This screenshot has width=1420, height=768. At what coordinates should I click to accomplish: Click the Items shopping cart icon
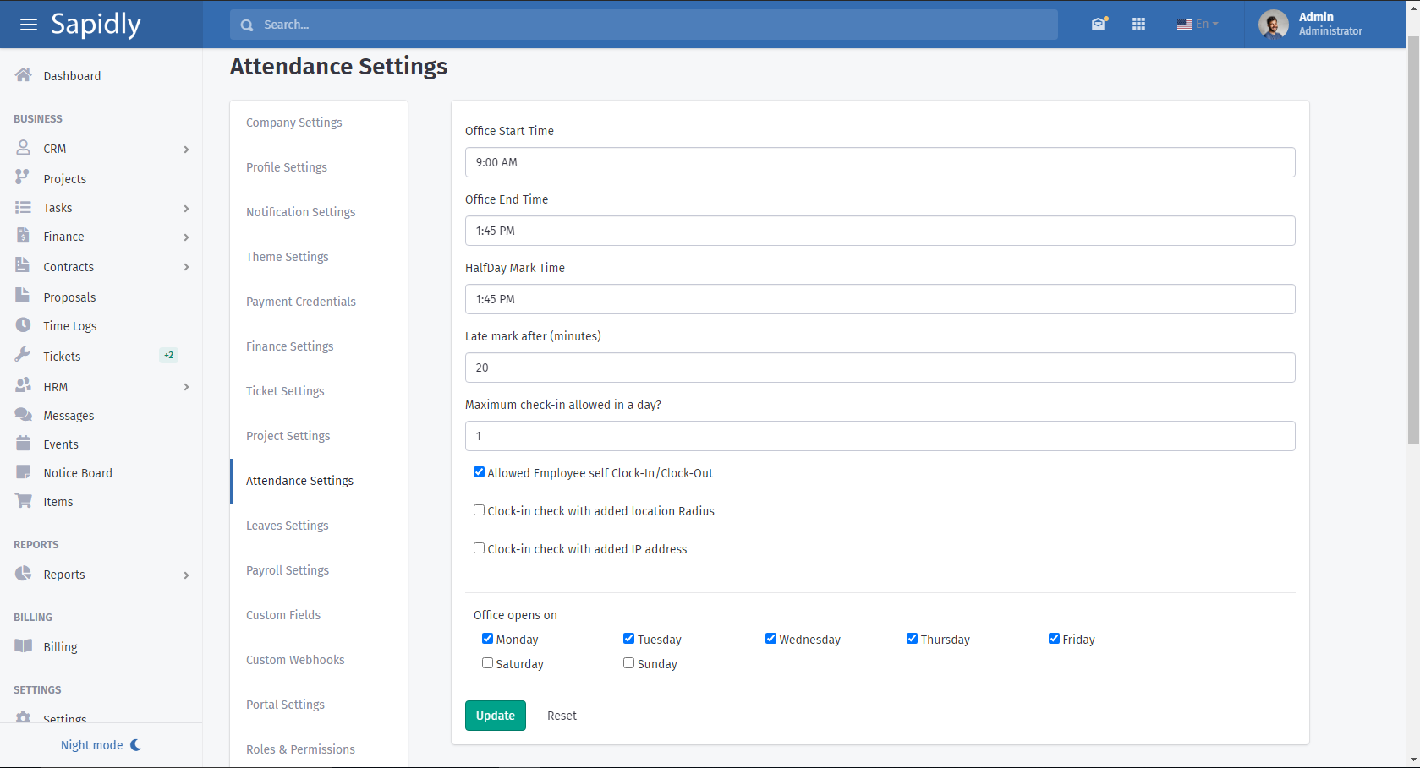tap(24, 501)
